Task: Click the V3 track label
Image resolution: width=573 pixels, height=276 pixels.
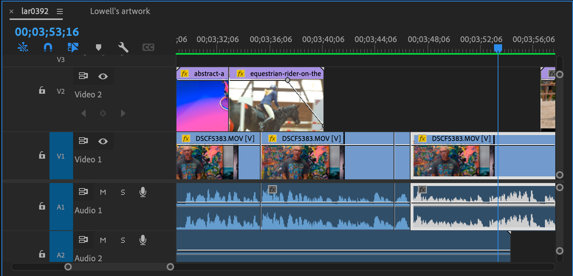Action: pyautogui.click(x=61, y=59)
